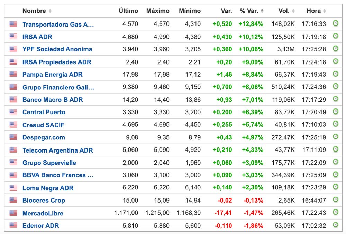Click the flag icon next to Despegar.com

tap(12, 137)
